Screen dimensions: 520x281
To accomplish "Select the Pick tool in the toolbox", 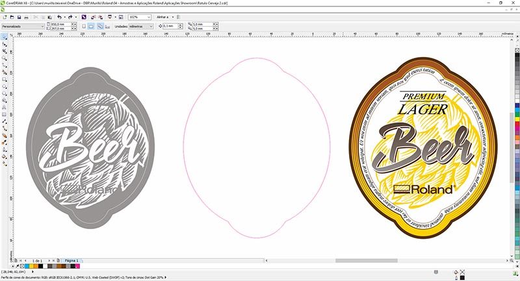I will (x=5, y=37).
